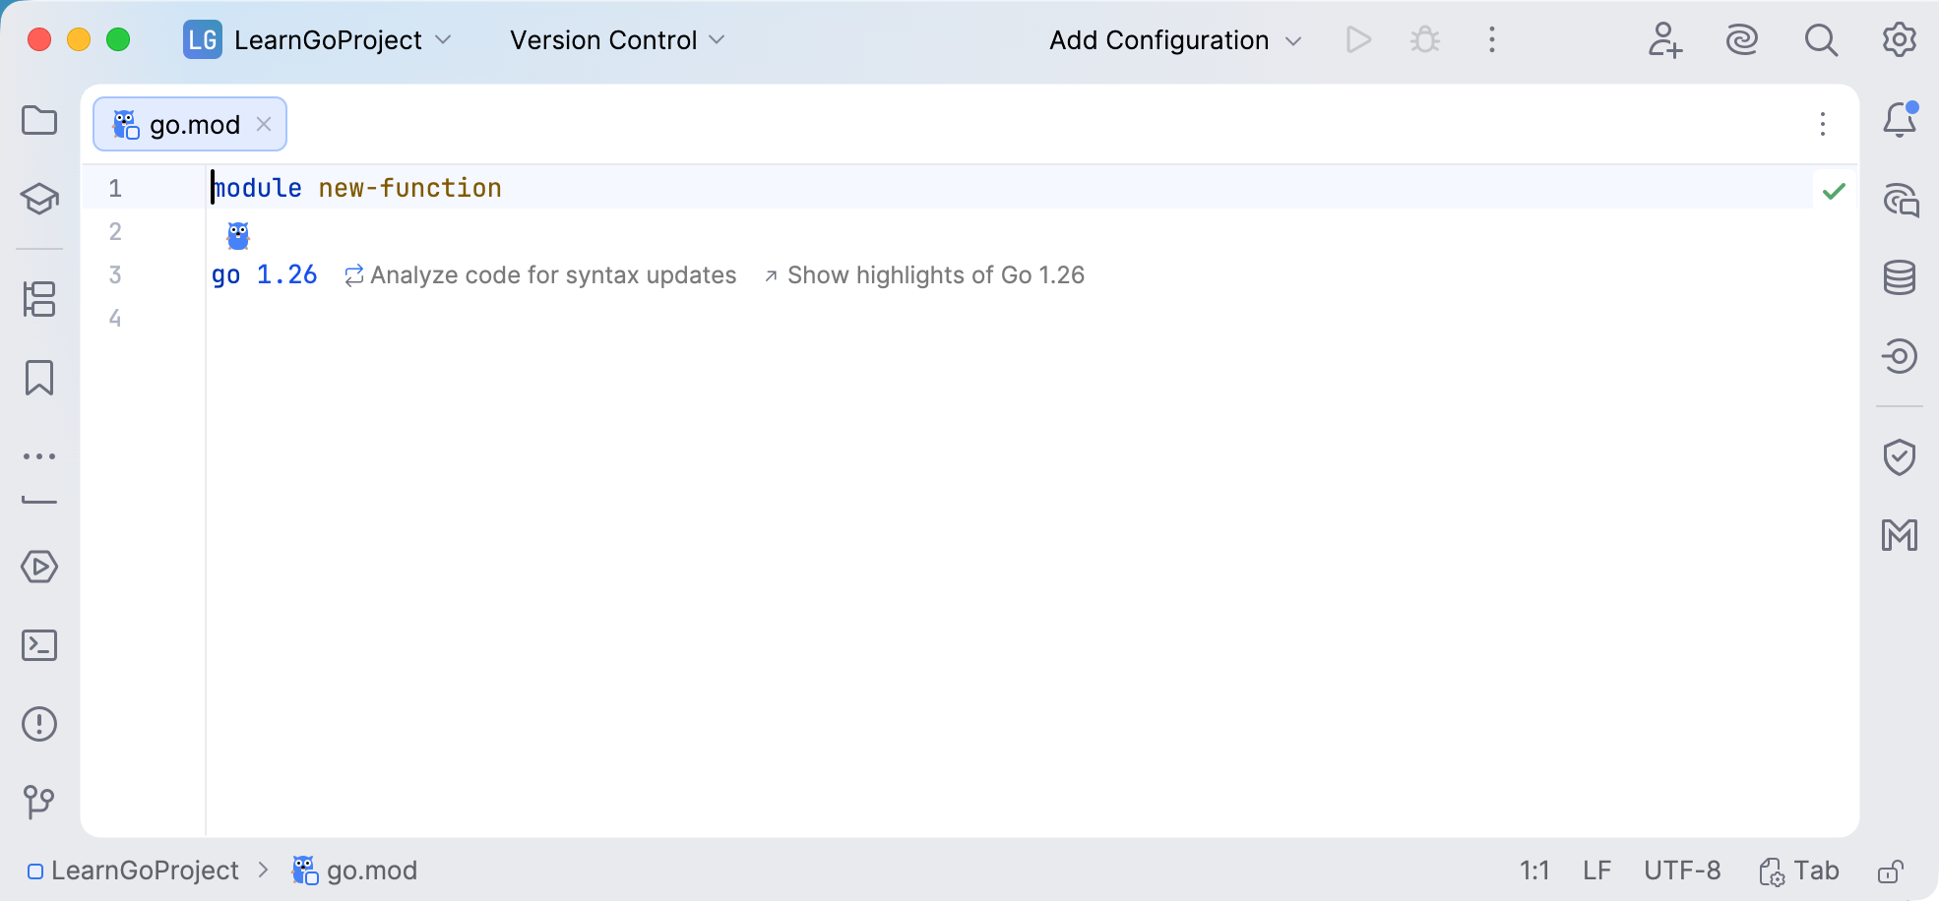Open the Notifications bell
This screenshot has height=901, width=1939.
pos(1899,121)
